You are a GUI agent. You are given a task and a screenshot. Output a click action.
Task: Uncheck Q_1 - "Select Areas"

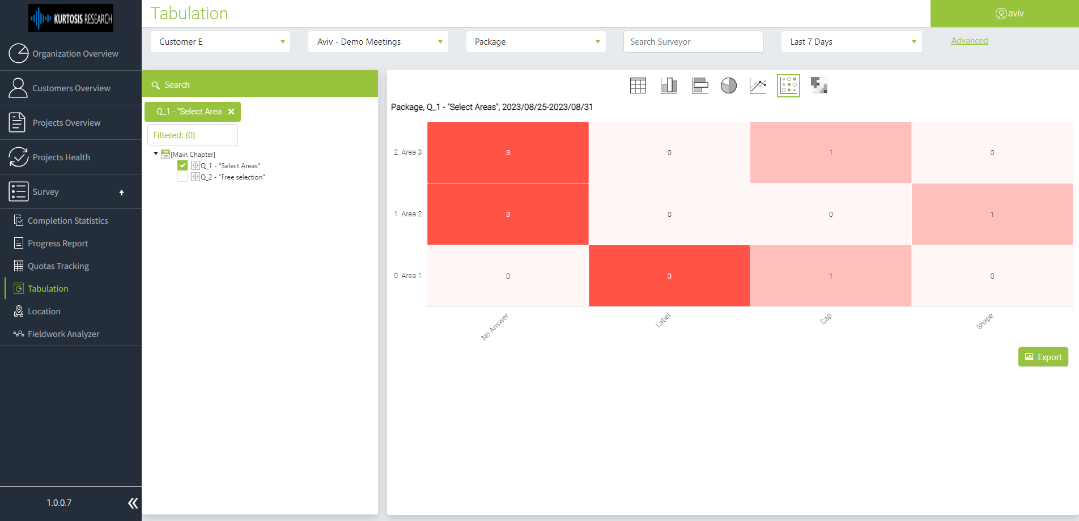[x=182, y=165]
